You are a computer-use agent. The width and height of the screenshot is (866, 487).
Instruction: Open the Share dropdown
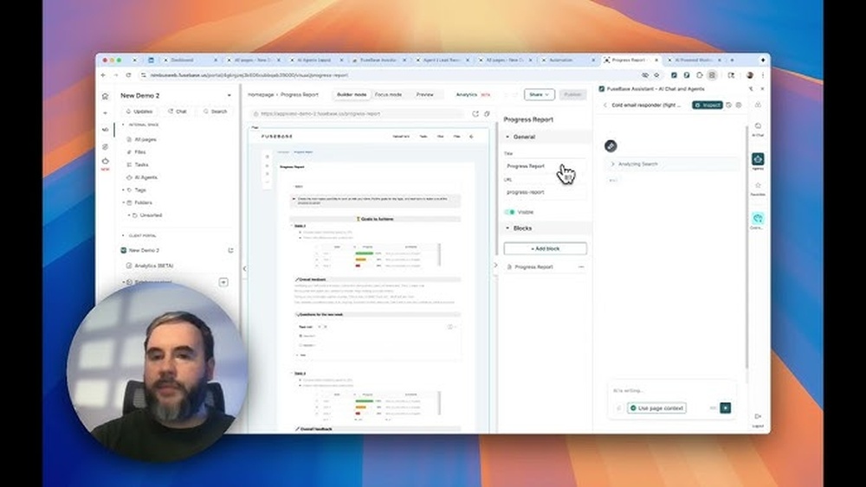click(x=539, y=94)
